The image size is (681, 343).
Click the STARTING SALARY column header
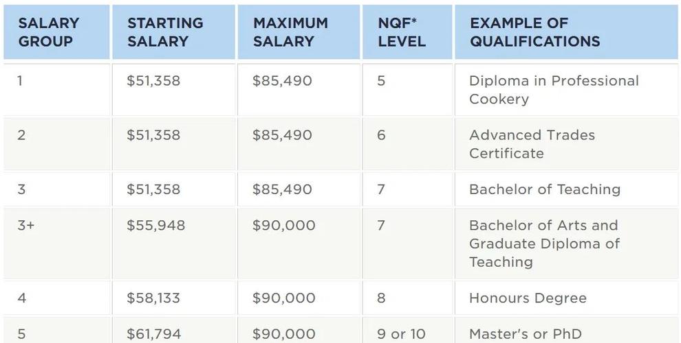(165, 32)
